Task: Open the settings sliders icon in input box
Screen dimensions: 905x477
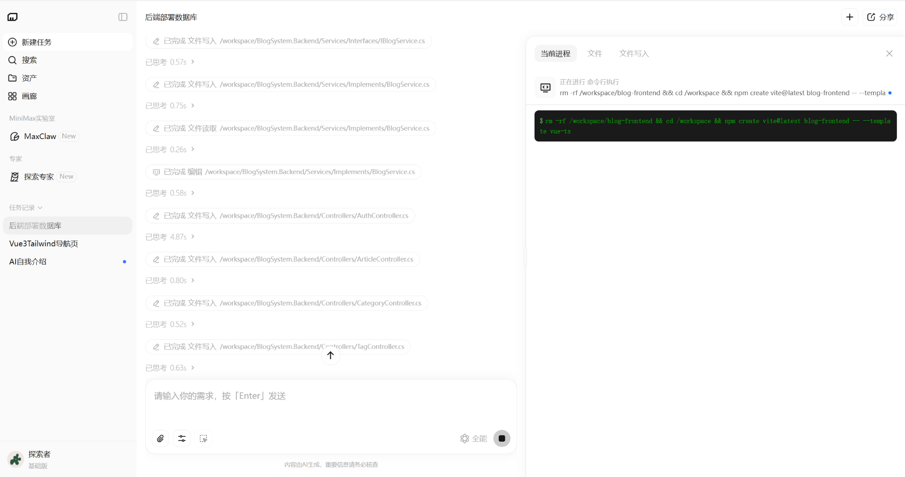Action: point(182,438)
